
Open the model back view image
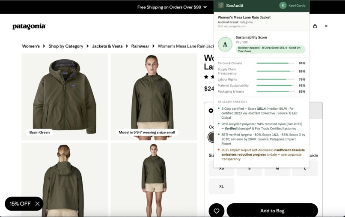point(65,180)
